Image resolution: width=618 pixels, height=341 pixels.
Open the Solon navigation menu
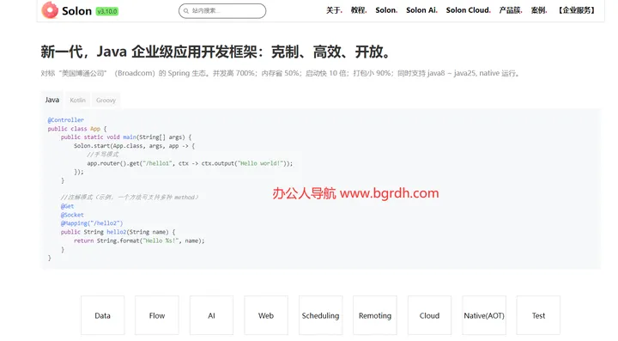tap(386, 10)
